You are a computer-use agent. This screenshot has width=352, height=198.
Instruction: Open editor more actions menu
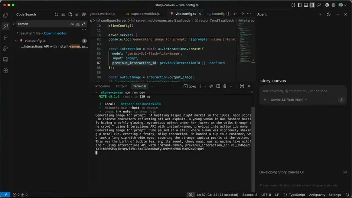tap(249, 14)
